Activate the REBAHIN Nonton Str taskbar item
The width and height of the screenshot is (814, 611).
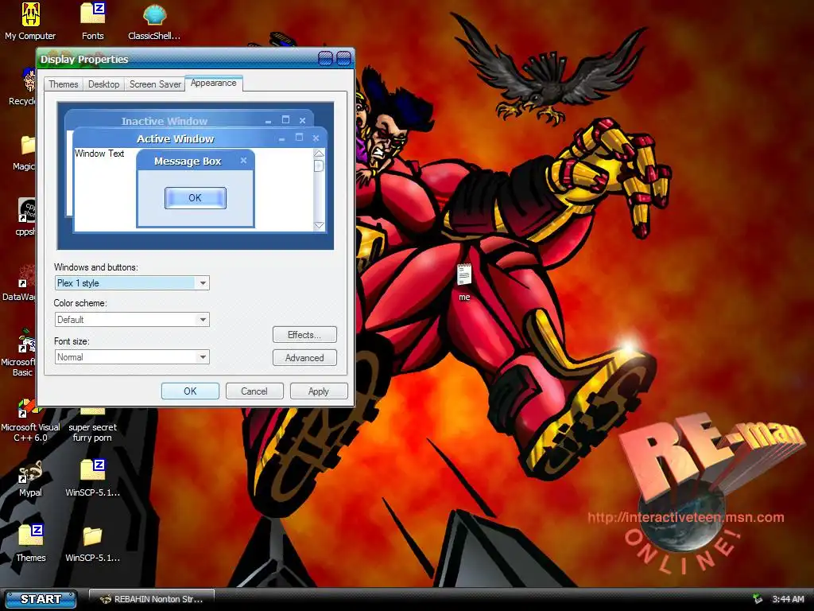pos(152,599)
